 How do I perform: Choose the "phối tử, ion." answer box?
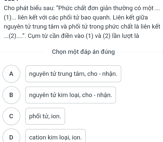[x=45, y=116]
